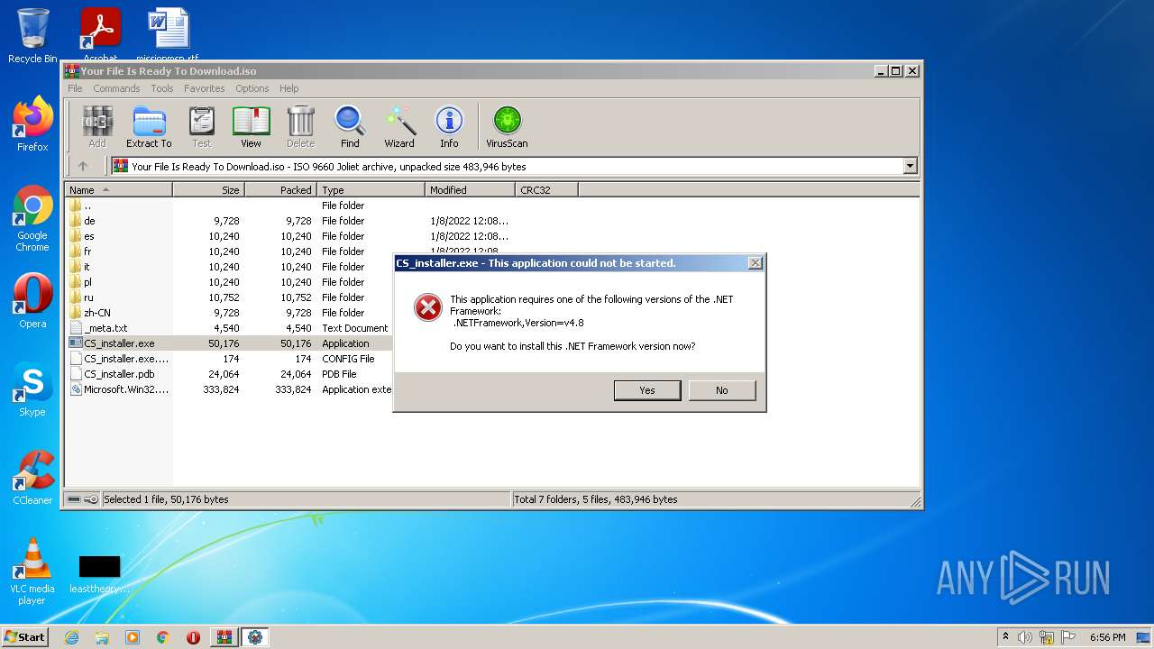1154x649 pixels.
Task: Open Skype desktop shortcut
Action: (32, 389)
